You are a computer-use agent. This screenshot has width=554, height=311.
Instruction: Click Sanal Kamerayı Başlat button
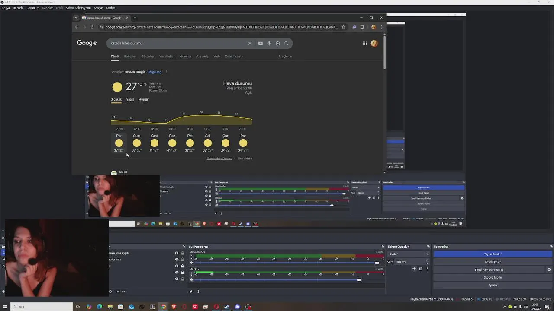point(489,270)
